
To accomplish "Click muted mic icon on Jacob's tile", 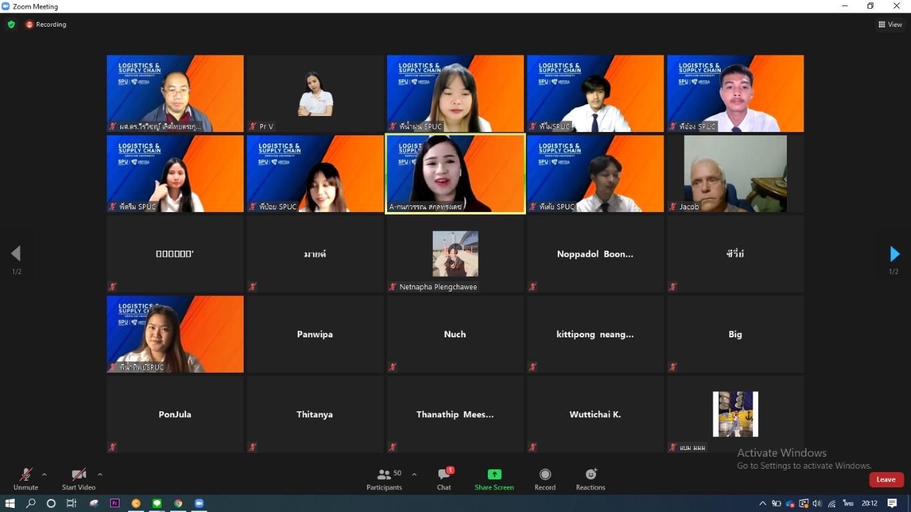I will (673, 207).
